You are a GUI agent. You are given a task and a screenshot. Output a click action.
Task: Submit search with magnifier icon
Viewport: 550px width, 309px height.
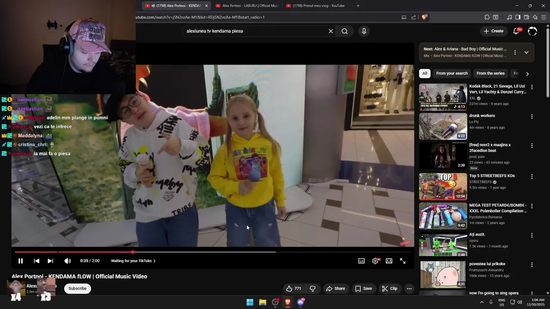(345, 31)
